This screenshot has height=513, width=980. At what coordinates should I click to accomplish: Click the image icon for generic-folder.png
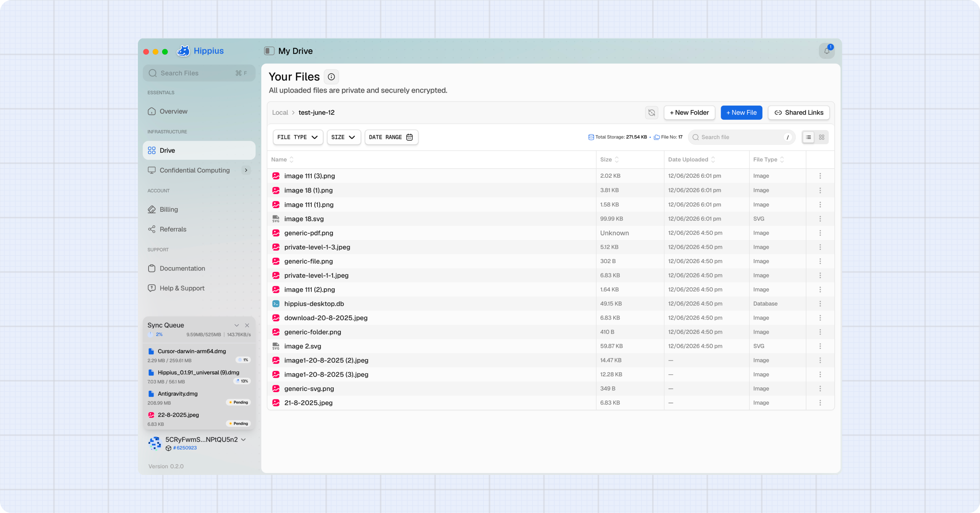[x=276, y=332]
